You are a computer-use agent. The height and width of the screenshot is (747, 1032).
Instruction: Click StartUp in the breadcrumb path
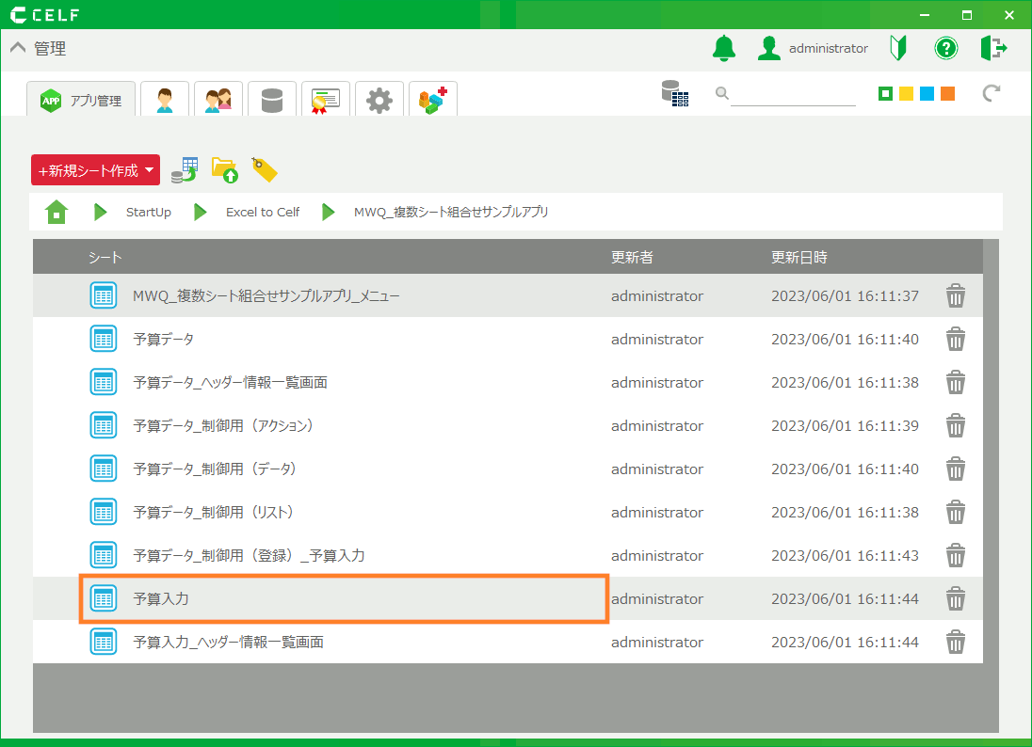point(148,212)
